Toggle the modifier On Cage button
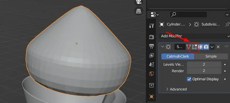Screen dimensions: 230x103 (189, 47)
